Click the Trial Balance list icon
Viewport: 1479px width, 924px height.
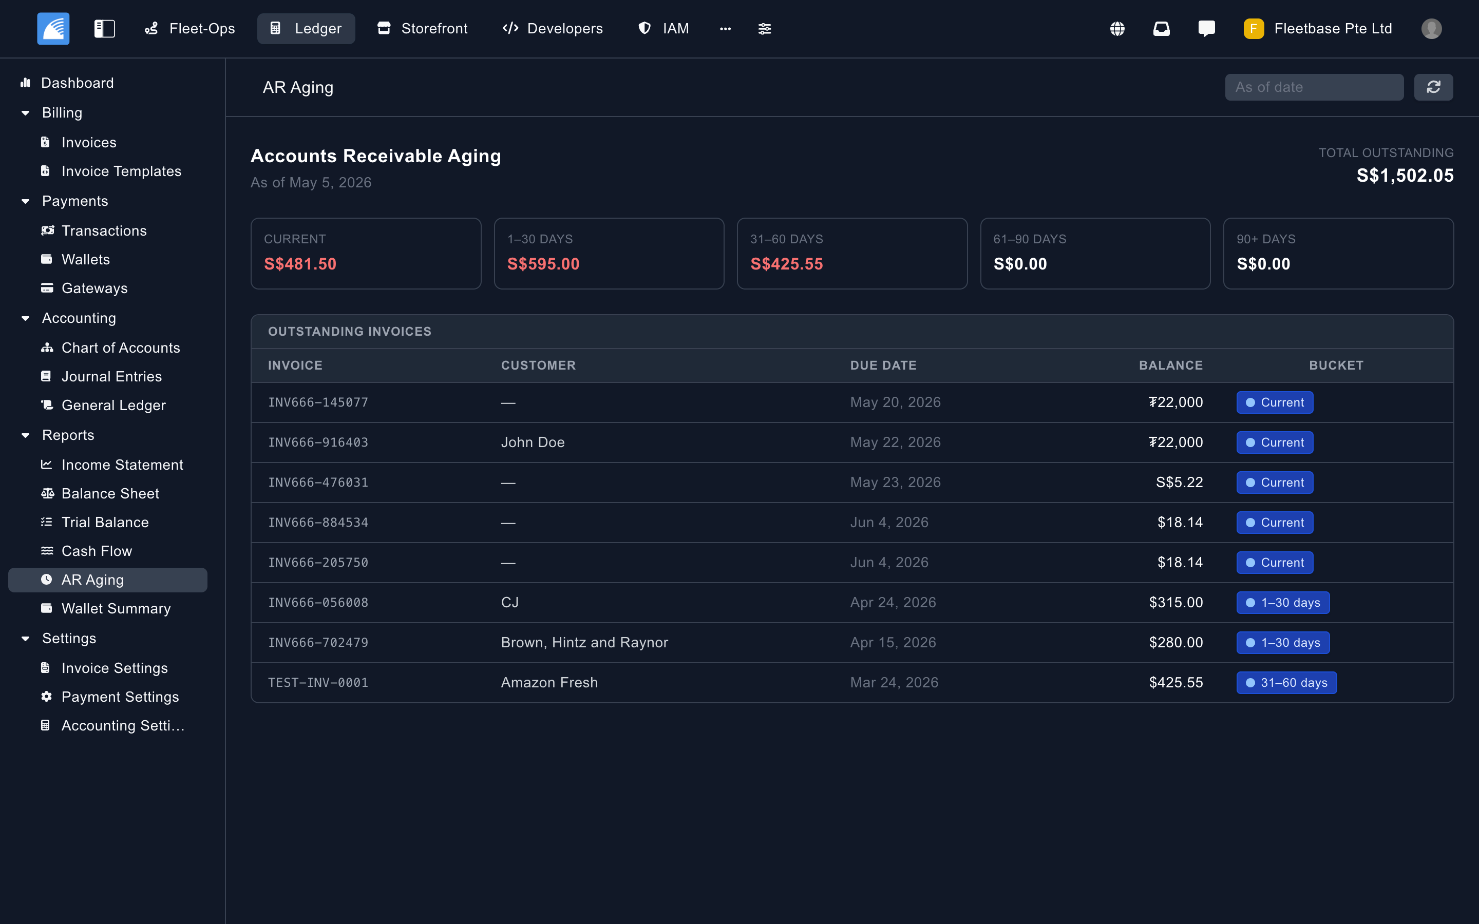click(x=46, y=522)
